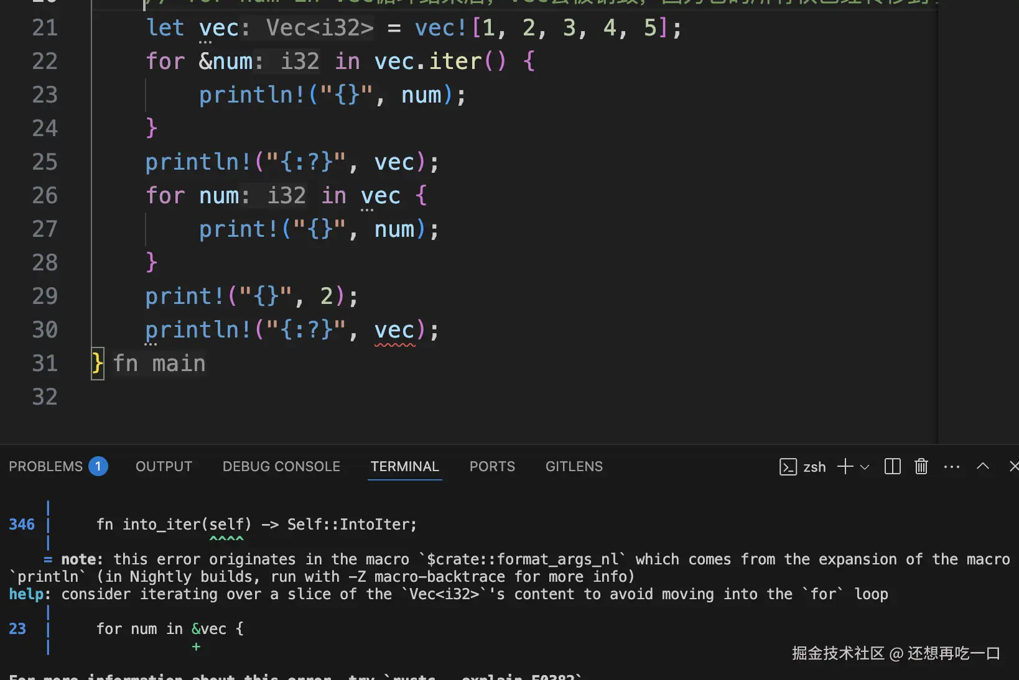Click line number 31 in the gutter
Screen dimensions: 1019x680
45,364
